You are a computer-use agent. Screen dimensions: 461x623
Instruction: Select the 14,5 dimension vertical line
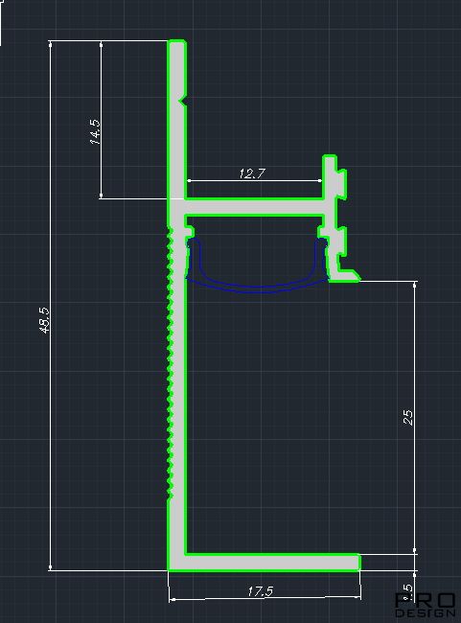(x=101, y=119)
